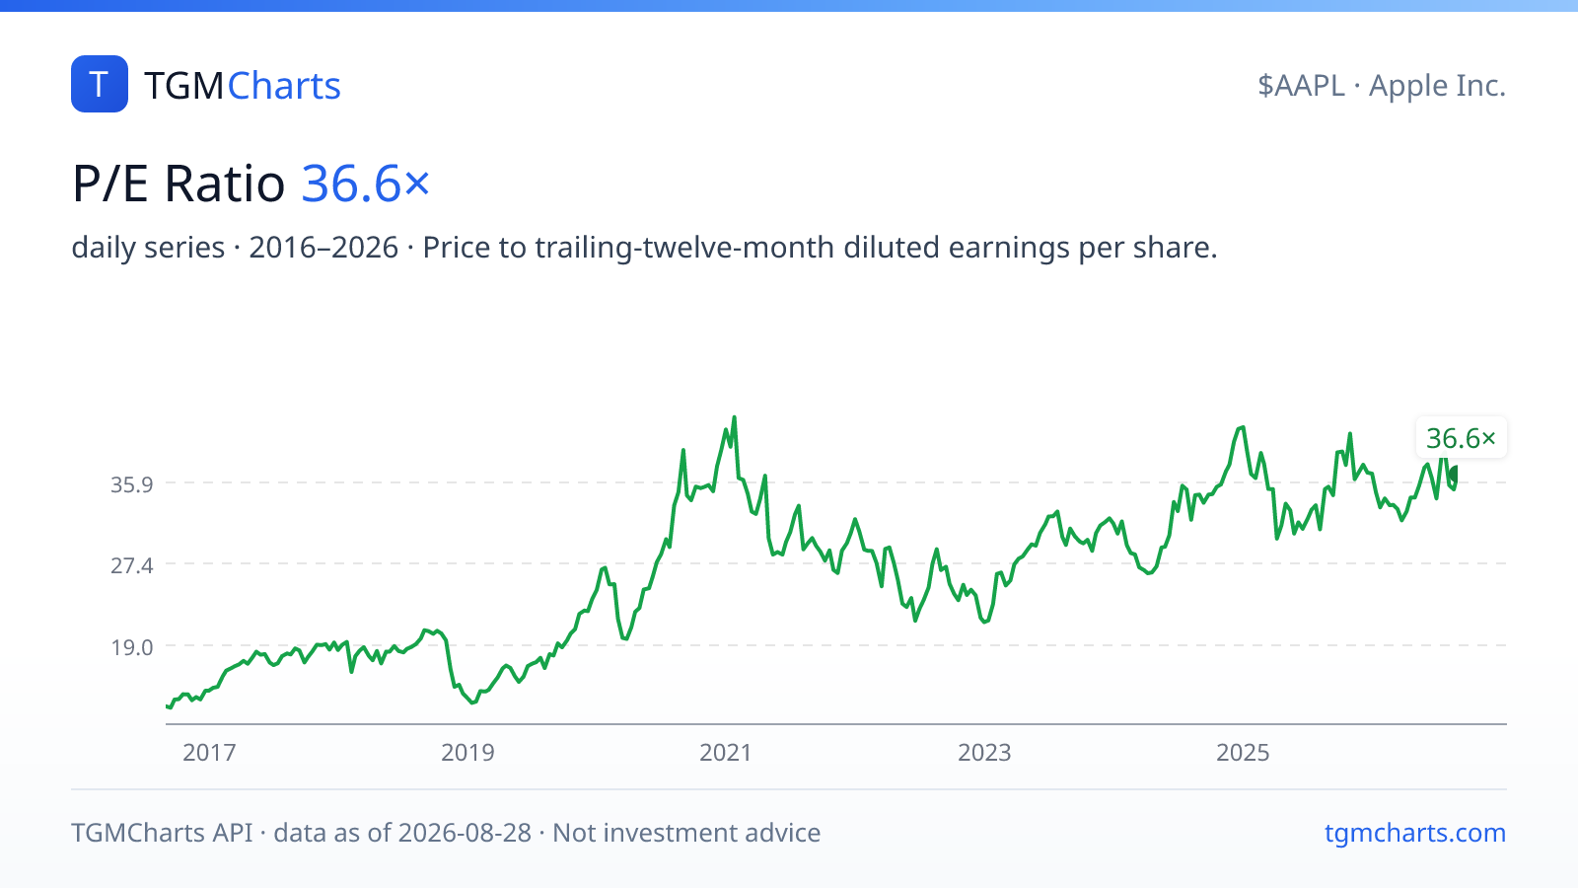The image size is (1578, 888).
Task: Click the P/E Ratio heading
Action: click(179, 184)
